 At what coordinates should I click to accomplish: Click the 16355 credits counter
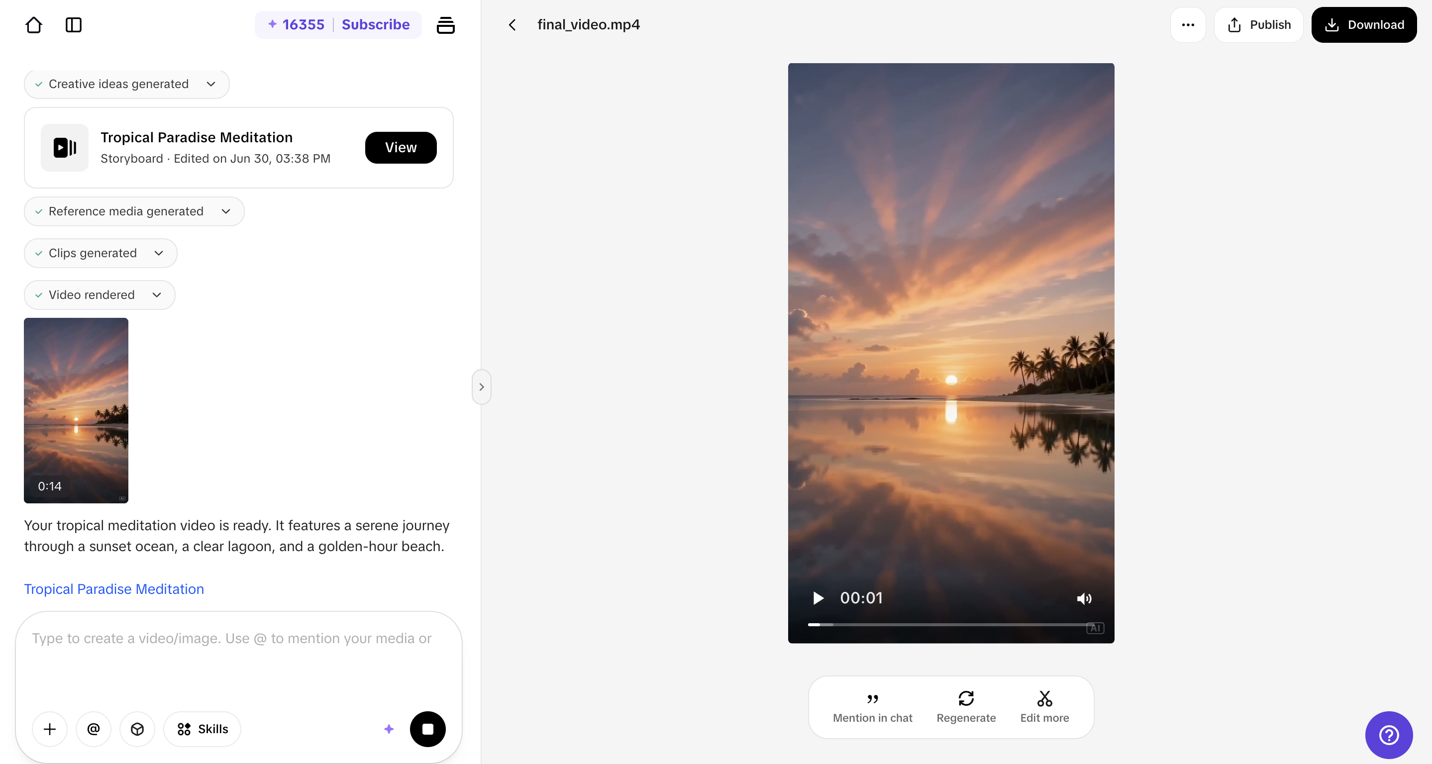click(x=296, y=24)
